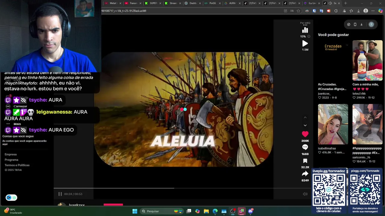Open the profile avatar with letter T
This screenshot has height=216, width=385.
tap(371, 25)
